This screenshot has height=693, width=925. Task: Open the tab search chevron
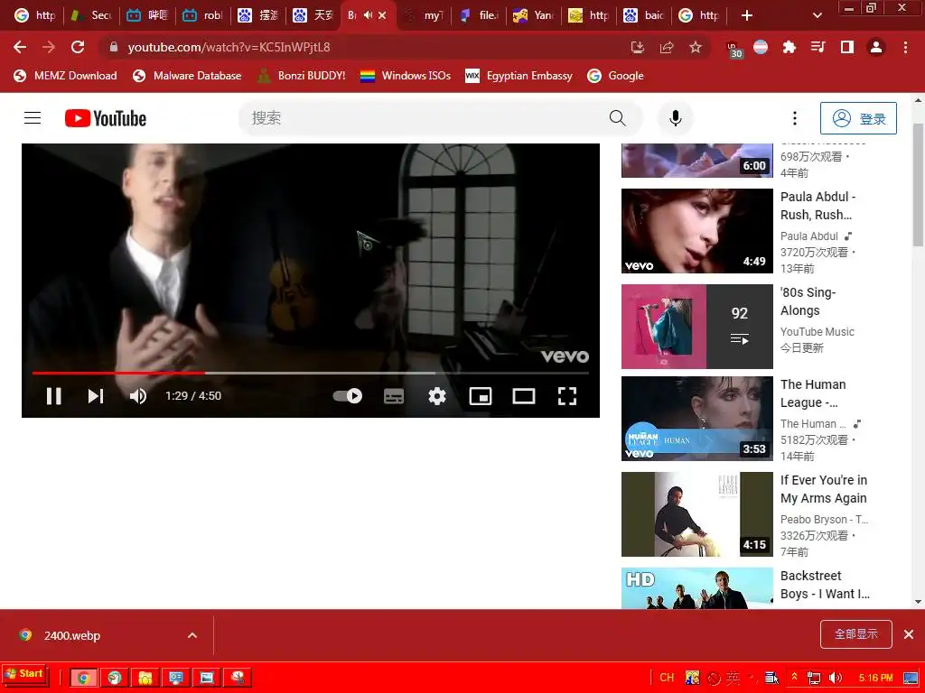tap(817, 15)
